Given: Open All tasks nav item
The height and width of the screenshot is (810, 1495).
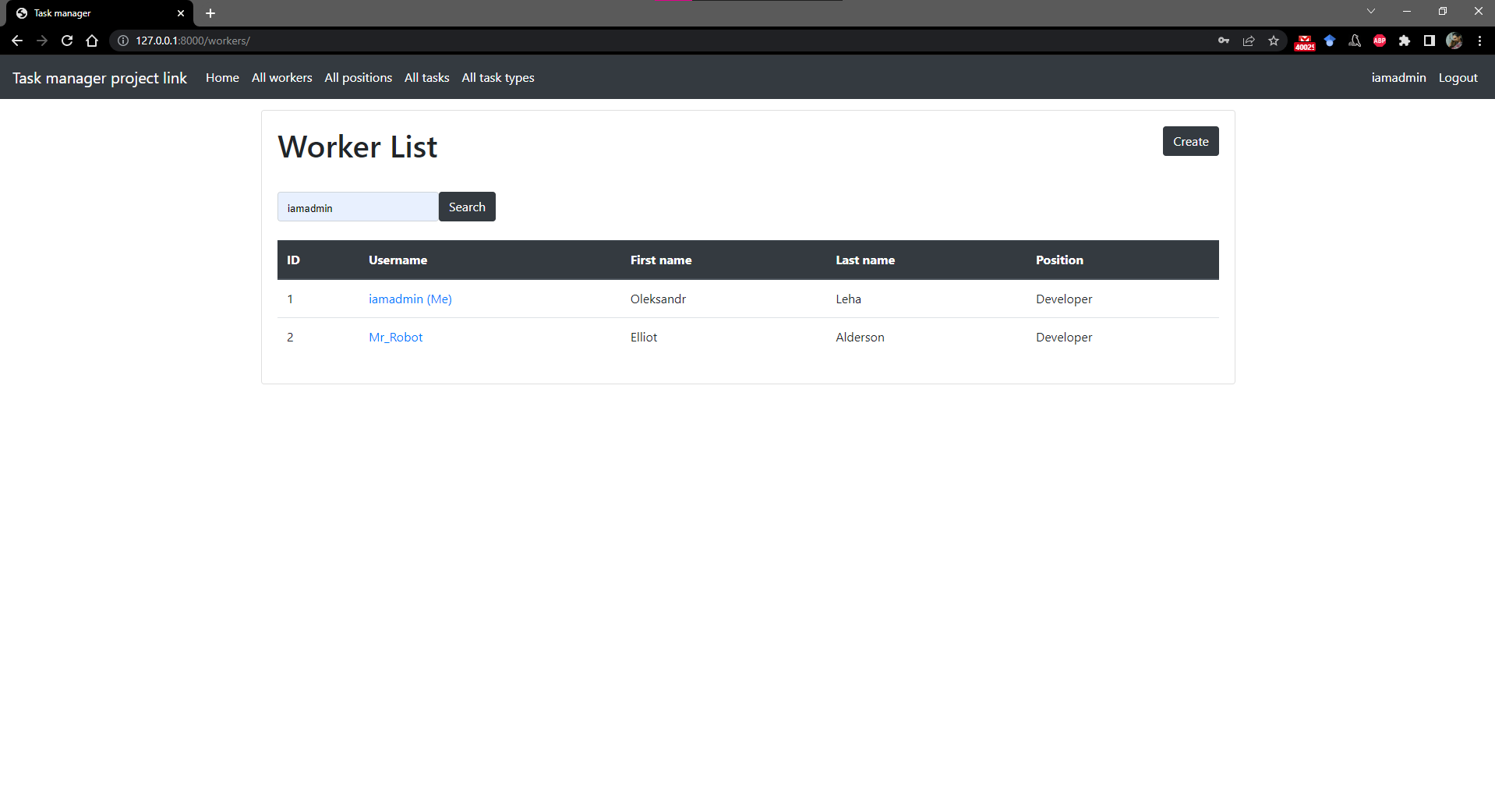Looking at the screenshot, I should pyautogui.click(x=427, y=78).
